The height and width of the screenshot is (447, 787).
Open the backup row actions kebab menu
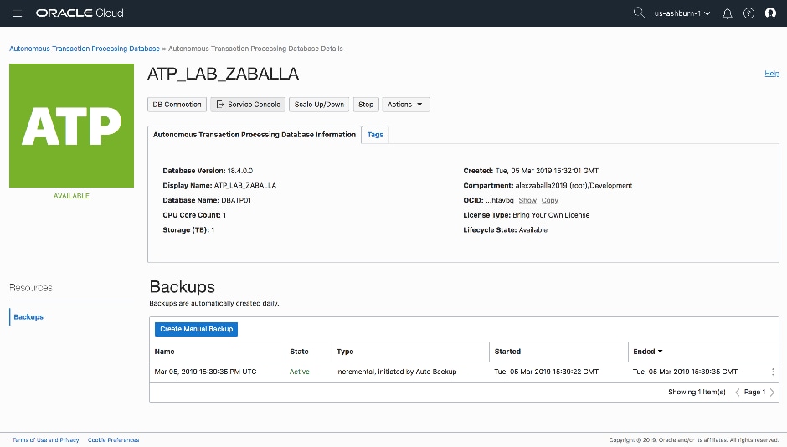[x=772, y=372]
